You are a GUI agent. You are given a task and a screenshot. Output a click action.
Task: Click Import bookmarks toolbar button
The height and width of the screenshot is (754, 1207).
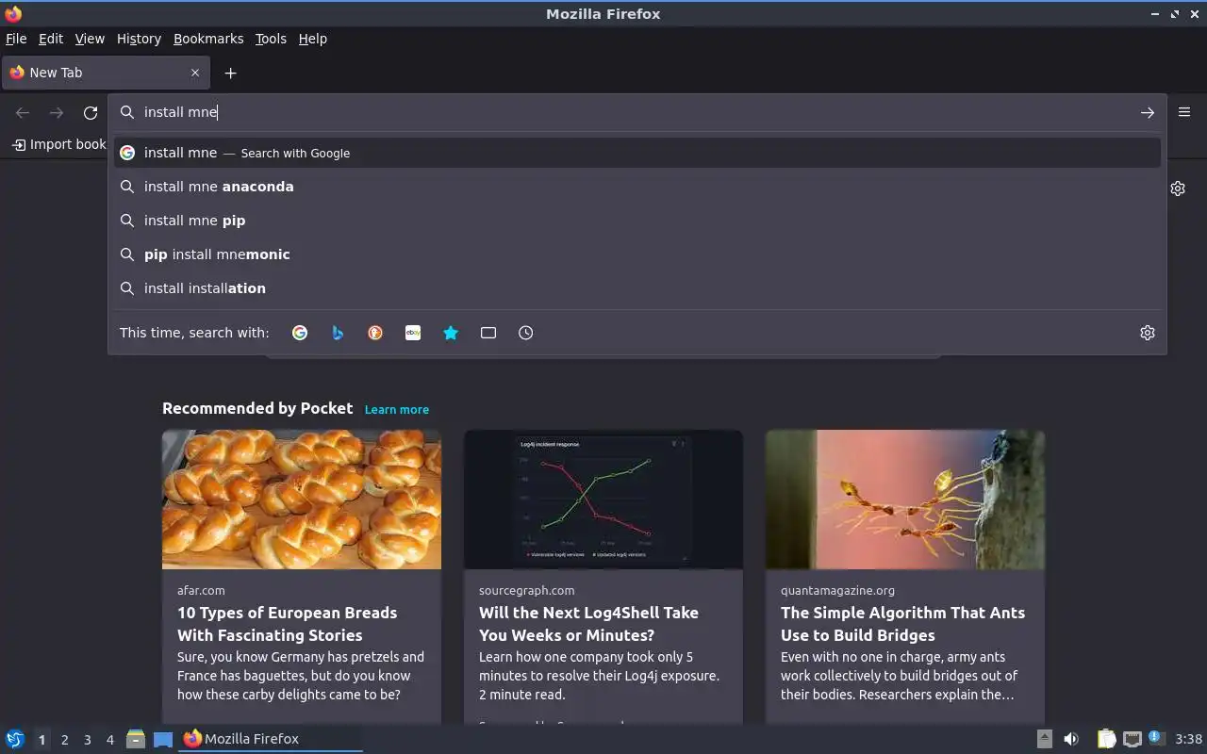click(x=58, y=144)
